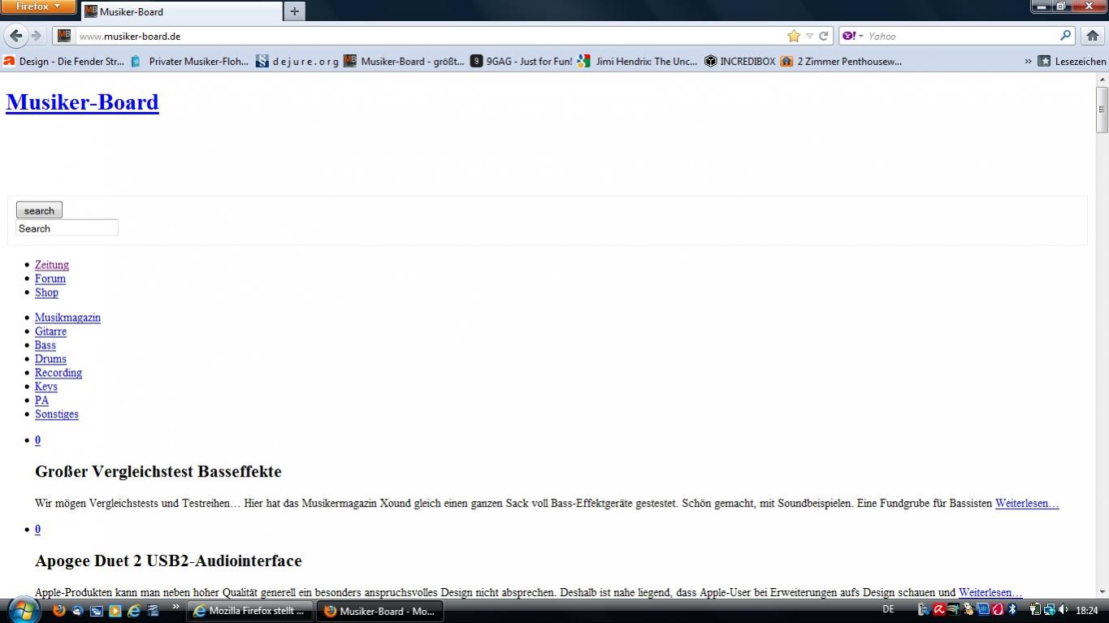Open the Recording category link
The height and width of the screenshot is (623, 1109).
58,373
